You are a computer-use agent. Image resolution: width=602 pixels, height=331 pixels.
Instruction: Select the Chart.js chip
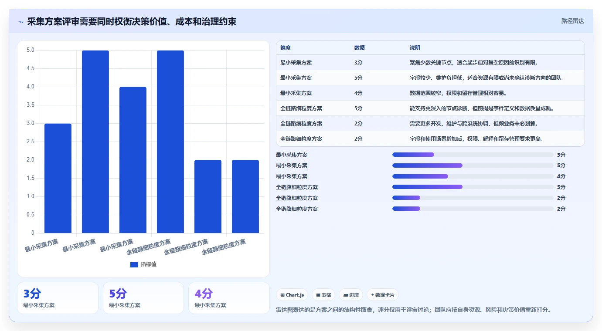(x=292, y=295)
